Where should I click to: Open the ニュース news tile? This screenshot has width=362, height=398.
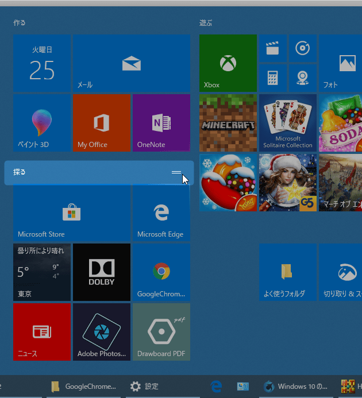pos(42,332)
